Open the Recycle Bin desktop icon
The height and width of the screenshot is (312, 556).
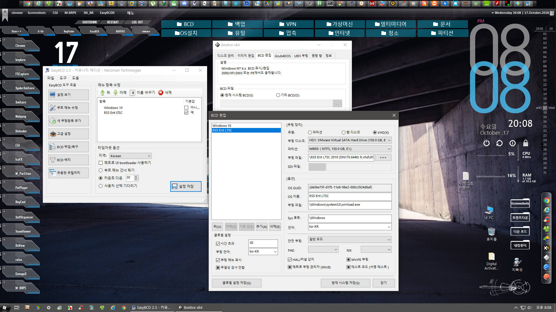(491, 234)
